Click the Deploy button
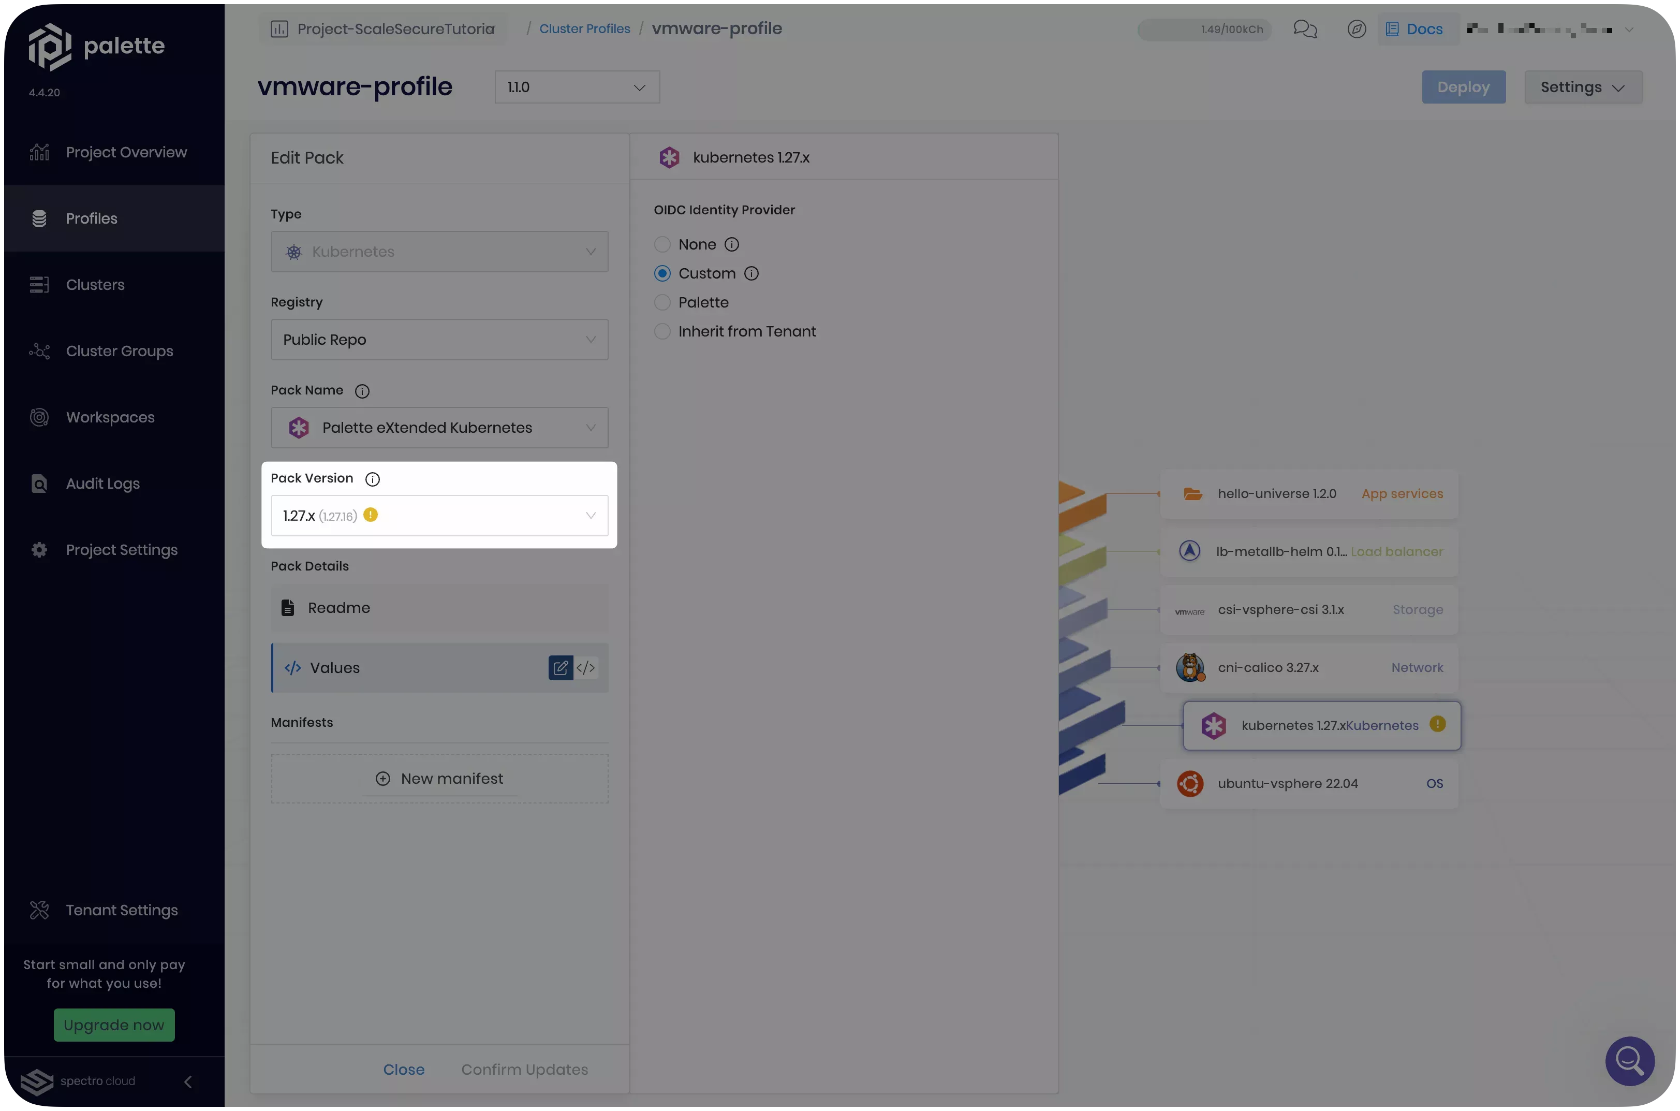The image size is (1680, 1111). (x=1463, y=86)
